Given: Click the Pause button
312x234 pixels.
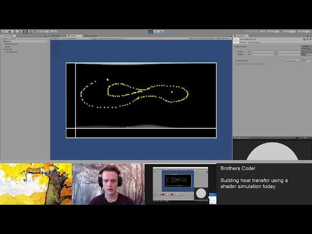Looking at the screenshot, I should (156, 32).
